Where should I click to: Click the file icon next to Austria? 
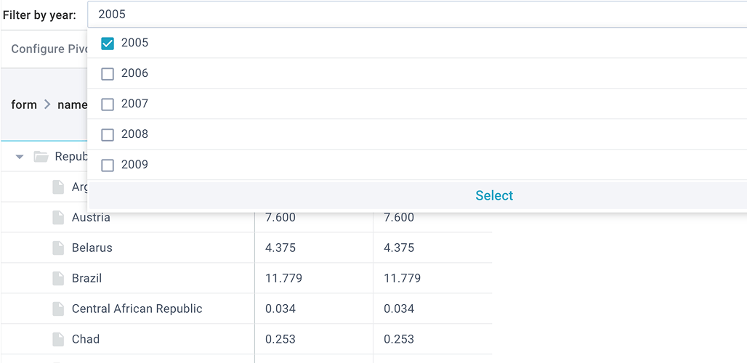coord(58,217)
